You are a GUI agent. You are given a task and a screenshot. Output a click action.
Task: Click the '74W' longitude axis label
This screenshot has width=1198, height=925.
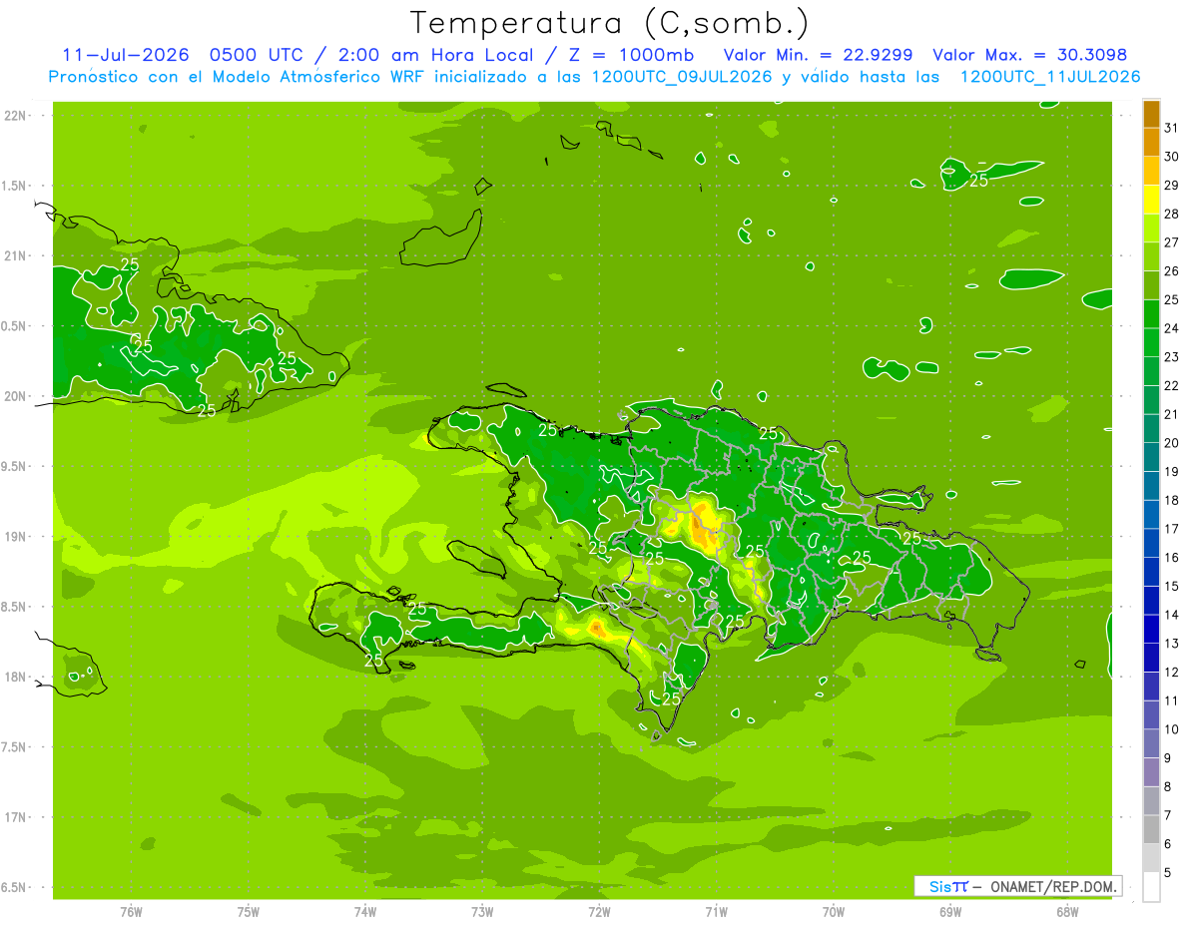(x=365, y=912)
